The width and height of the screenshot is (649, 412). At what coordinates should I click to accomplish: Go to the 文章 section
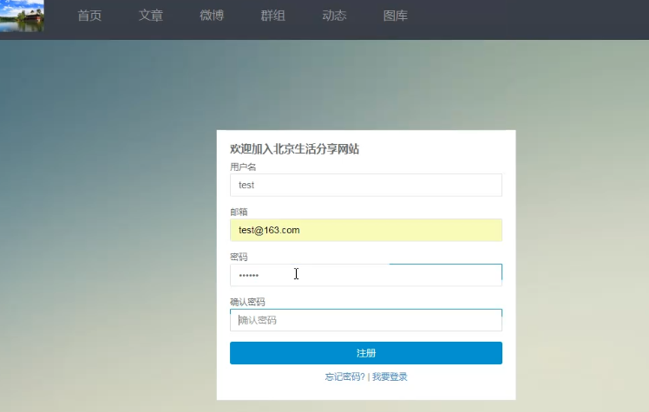[151, 16]
